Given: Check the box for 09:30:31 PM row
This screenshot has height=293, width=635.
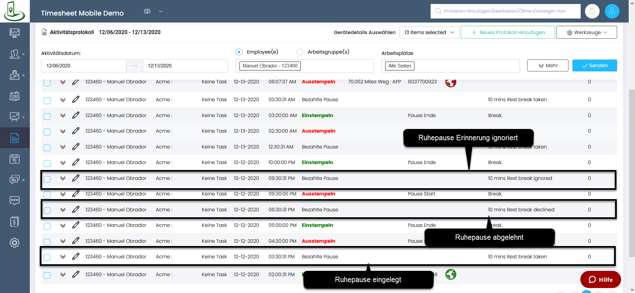Looking at the screenshot, I should [47, 179].
